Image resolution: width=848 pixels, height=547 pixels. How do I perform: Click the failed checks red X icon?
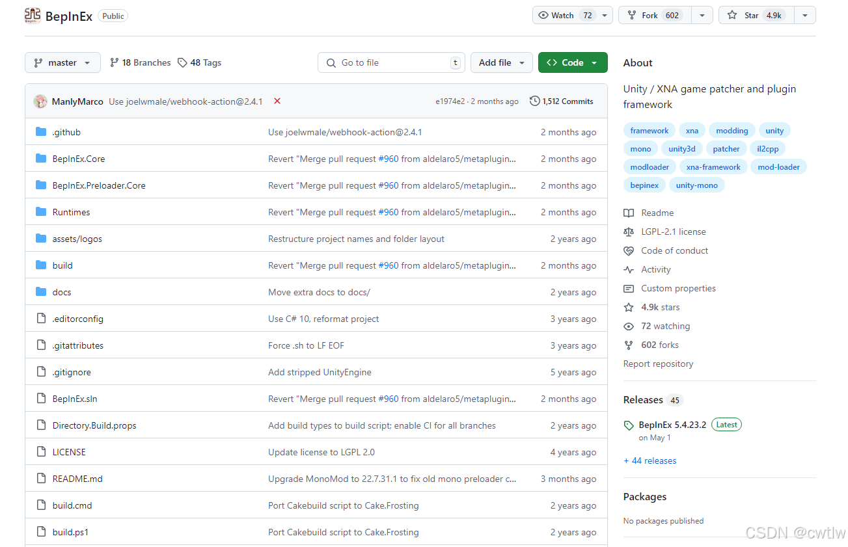pos(277,101)
